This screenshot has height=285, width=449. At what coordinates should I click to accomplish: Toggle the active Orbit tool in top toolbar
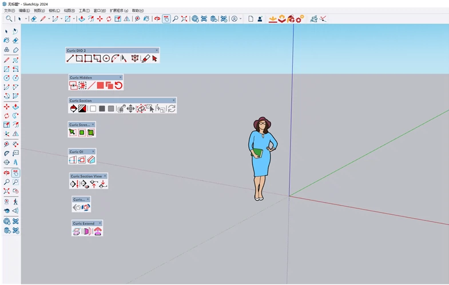(x=166, y=19)
